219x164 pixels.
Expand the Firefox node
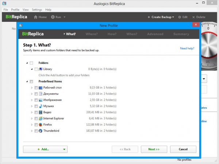click(32, 125)
